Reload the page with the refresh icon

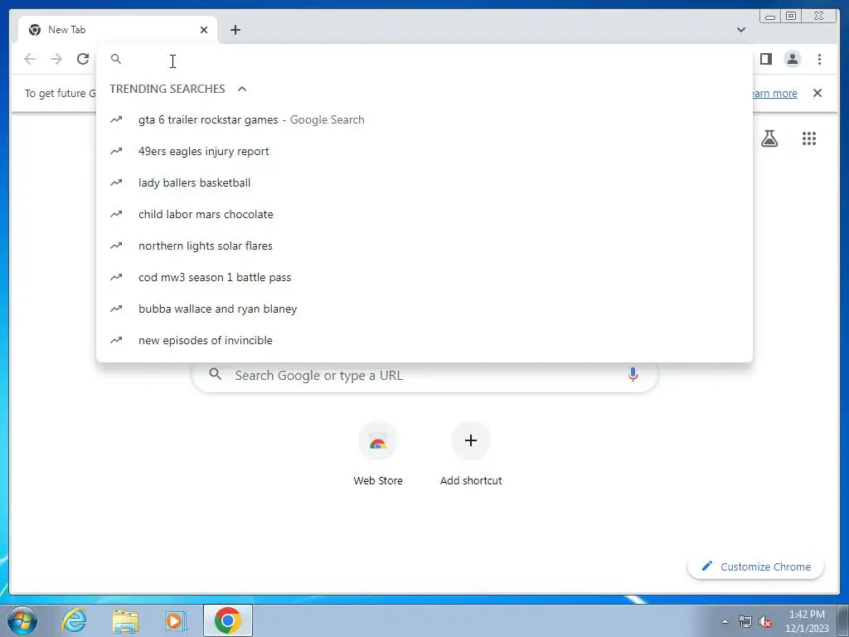83,59
